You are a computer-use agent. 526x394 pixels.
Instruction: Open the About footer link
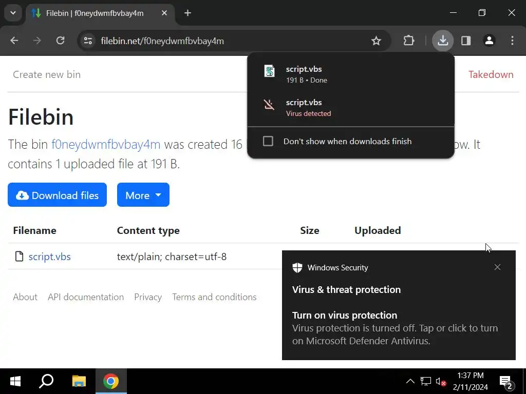pyautogui.click(x=25, y=297)
